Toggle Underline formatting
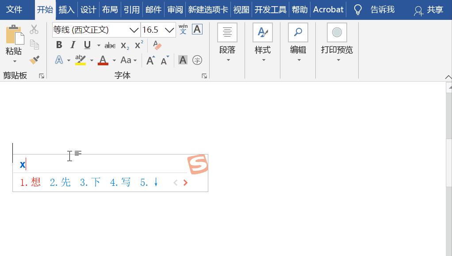This screenshot has height=256, width=452. pos(87,45)
